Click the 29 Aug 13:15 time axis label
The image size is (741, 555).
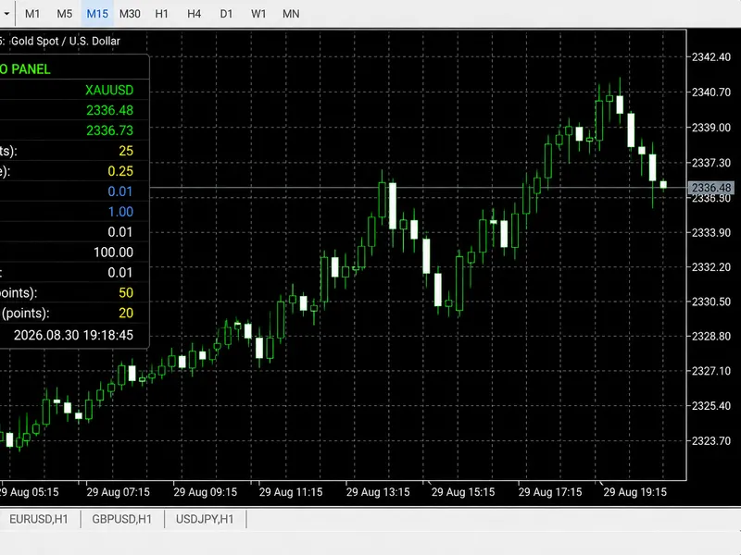pos(378,492)
